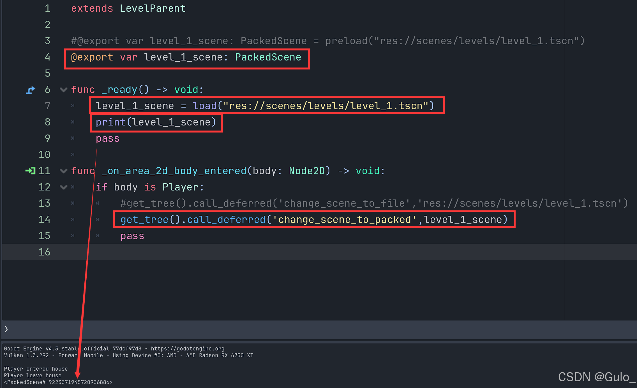Image resolution: width=637 pixels, height=388 pixels.
Task: Collapse the _ready function fold arrow
Action: click(64, 90)
